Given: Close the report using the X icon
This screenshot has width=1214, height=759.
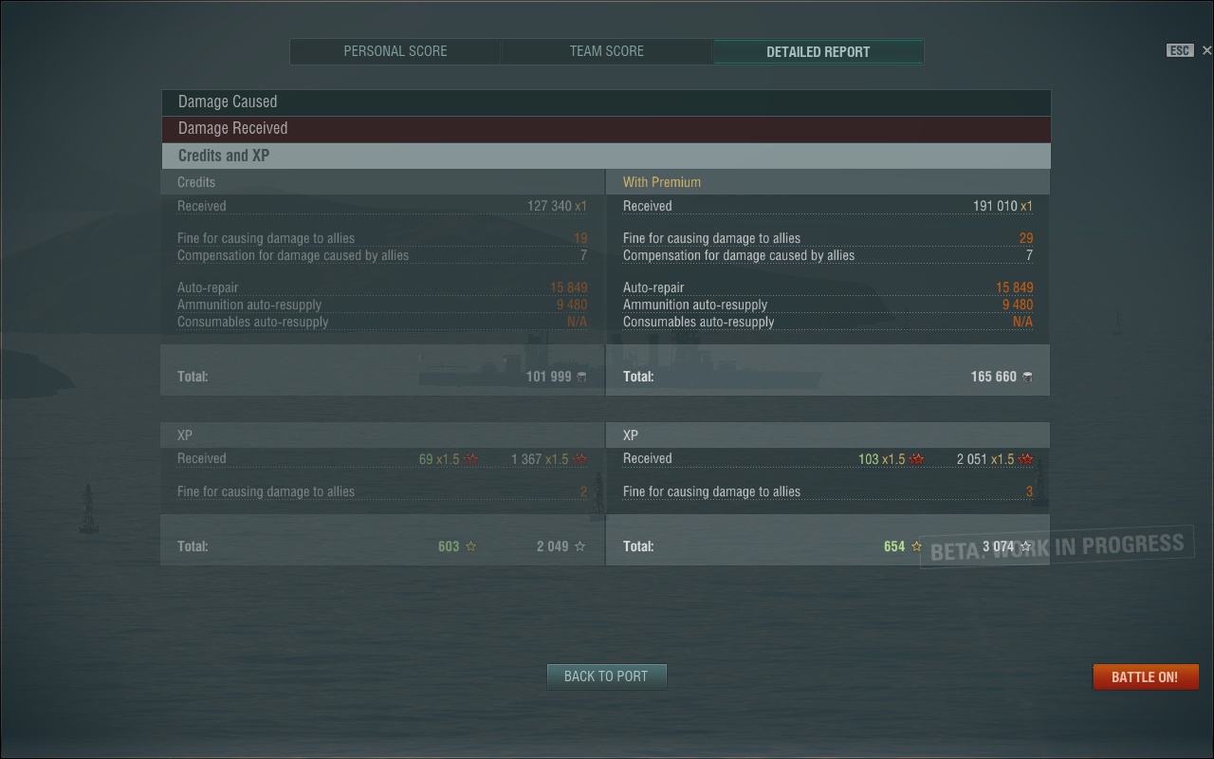Looking at the screenshot, I should click(x=1206, y=50).
